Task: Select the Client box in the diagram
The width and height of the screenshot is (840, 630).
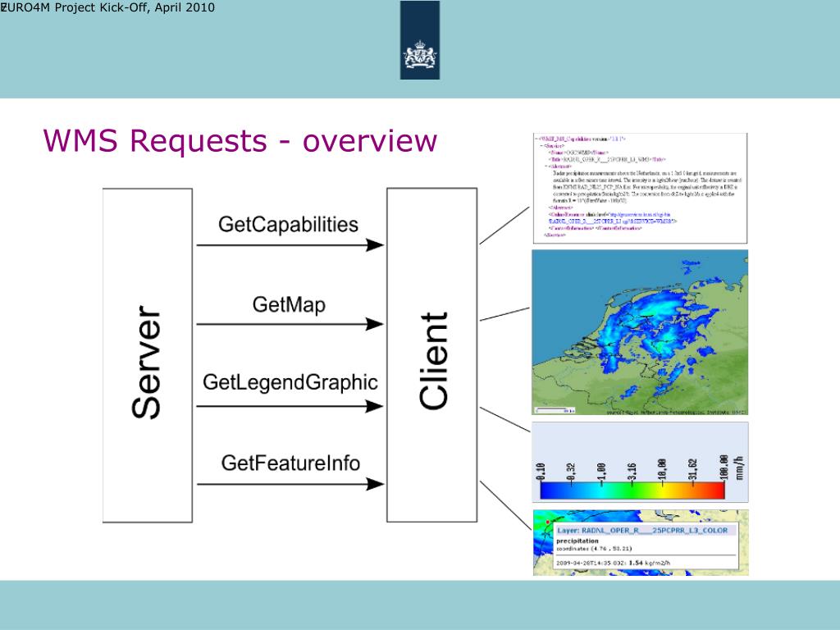Action: pyautogui.click(x=431, y=354)
